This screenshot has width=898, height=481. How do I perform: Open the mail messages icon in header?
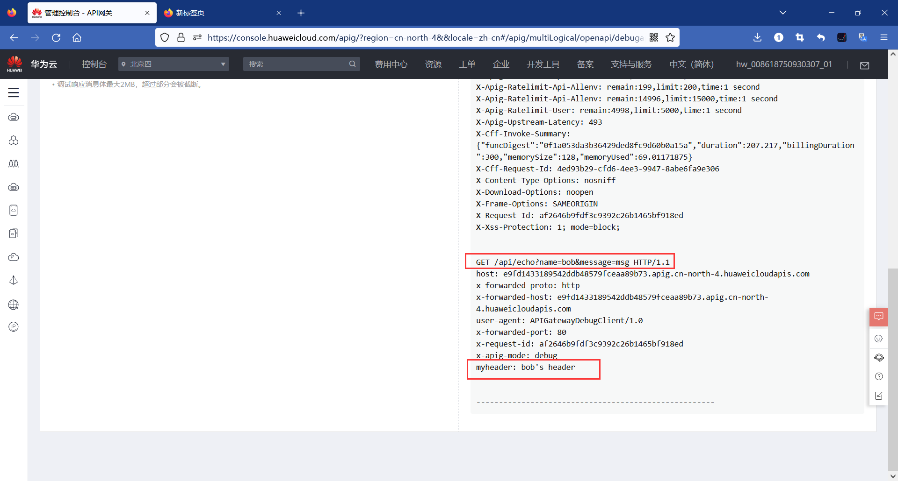pyautogui.click(x=865, y=65)
